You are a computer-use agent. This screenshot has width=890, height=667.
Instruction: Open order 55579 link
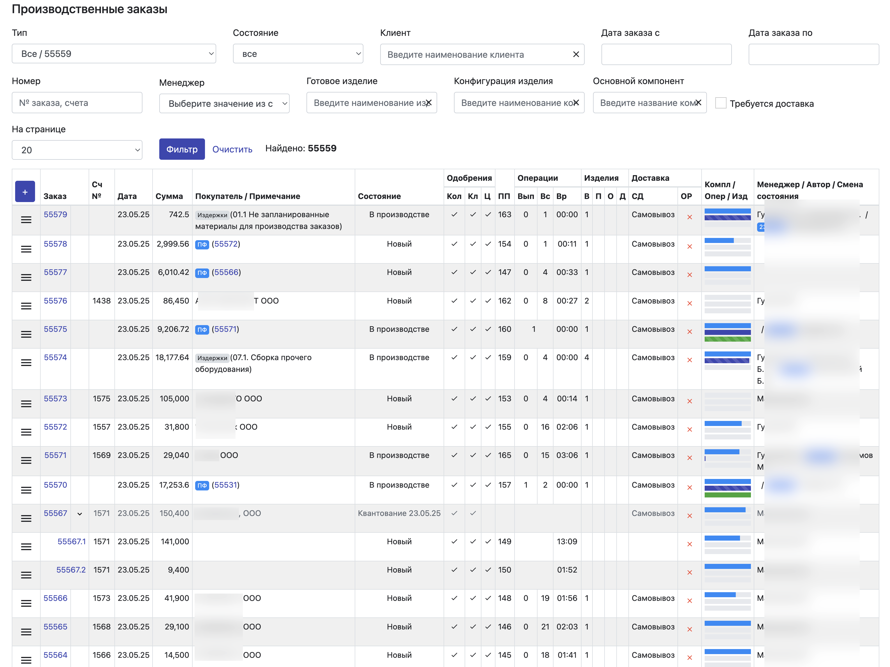point(56,214)
